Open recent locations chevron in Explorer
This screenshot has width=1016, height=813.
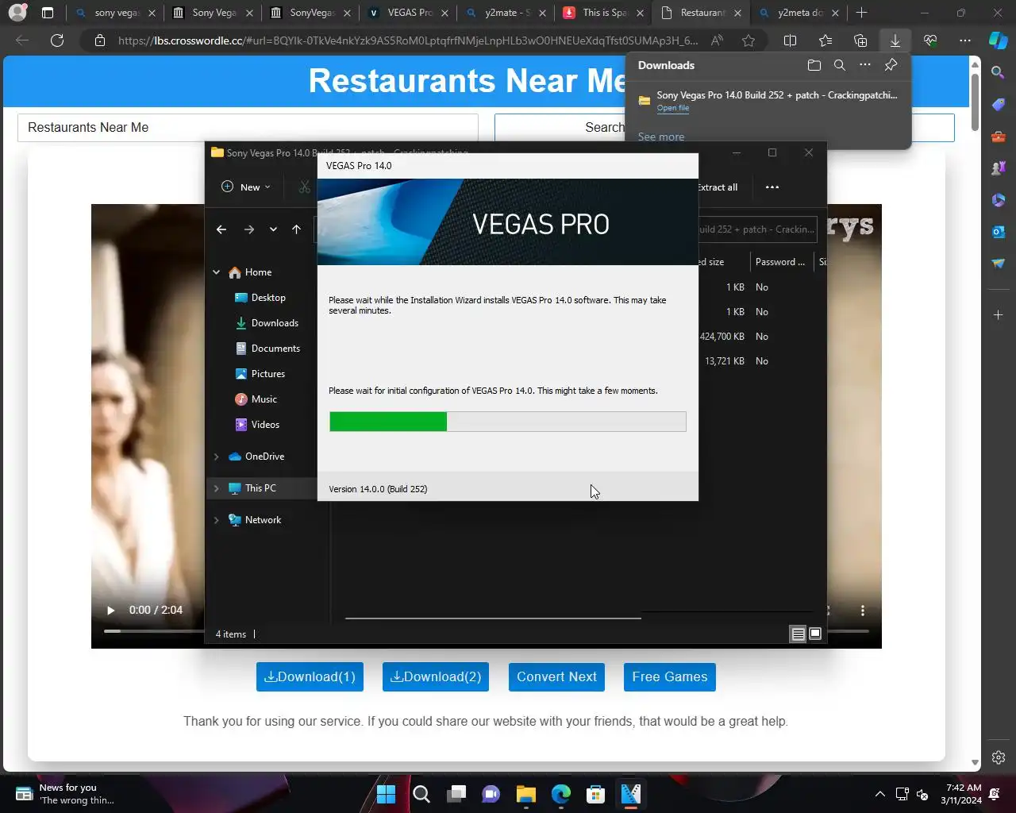(273, 229)
